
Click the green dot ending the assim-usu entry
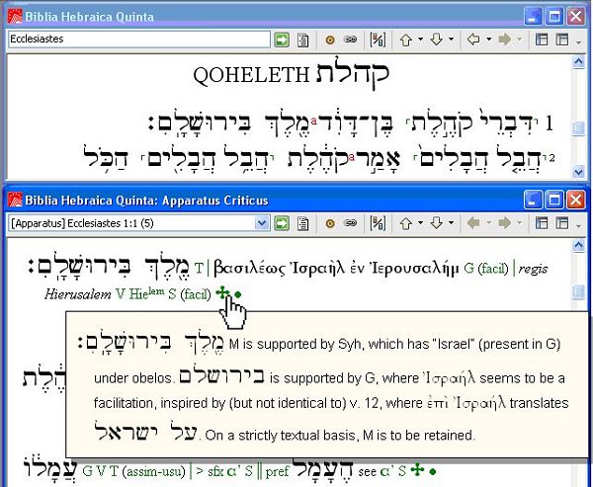433,471
